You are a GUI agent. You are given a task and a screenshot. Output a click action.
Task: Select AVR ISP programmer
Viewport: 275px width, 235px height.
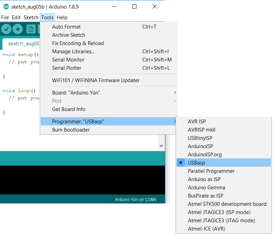pyautogui.click(x=224, y=122)
